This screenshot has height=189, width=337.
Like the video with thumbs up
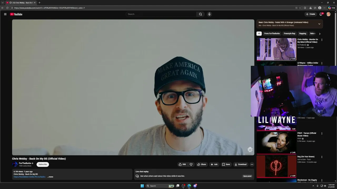[x=182, y=164]
